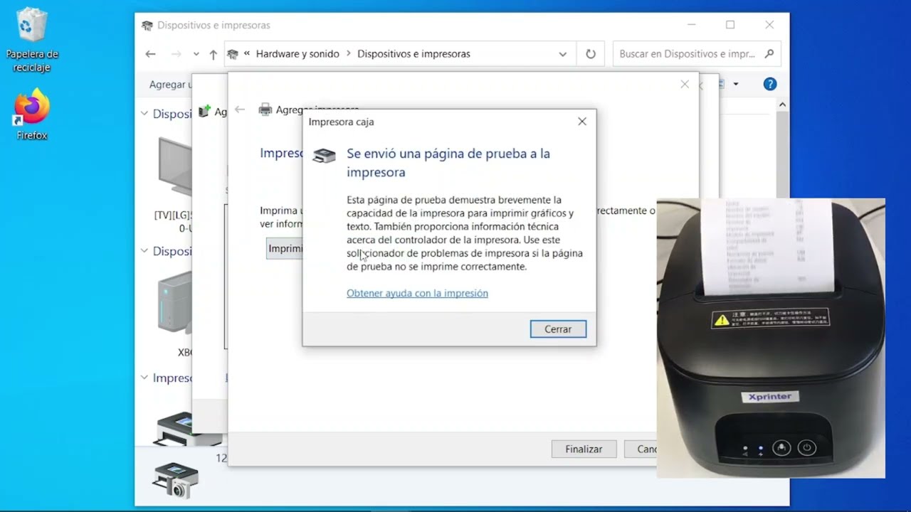
Task: Click Cerrar in the Impresora caja dialog
Action: pyautogui.click(x=558, y=329)
